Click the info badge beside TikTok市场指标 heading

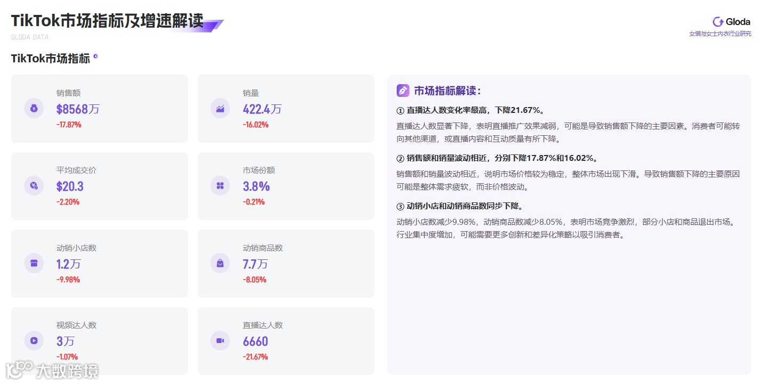tap(96, 55)
